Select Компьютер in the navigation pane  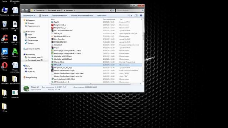29,54
